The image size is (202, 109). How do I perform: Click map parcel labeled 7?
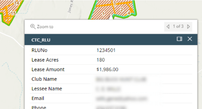[114, 4]
